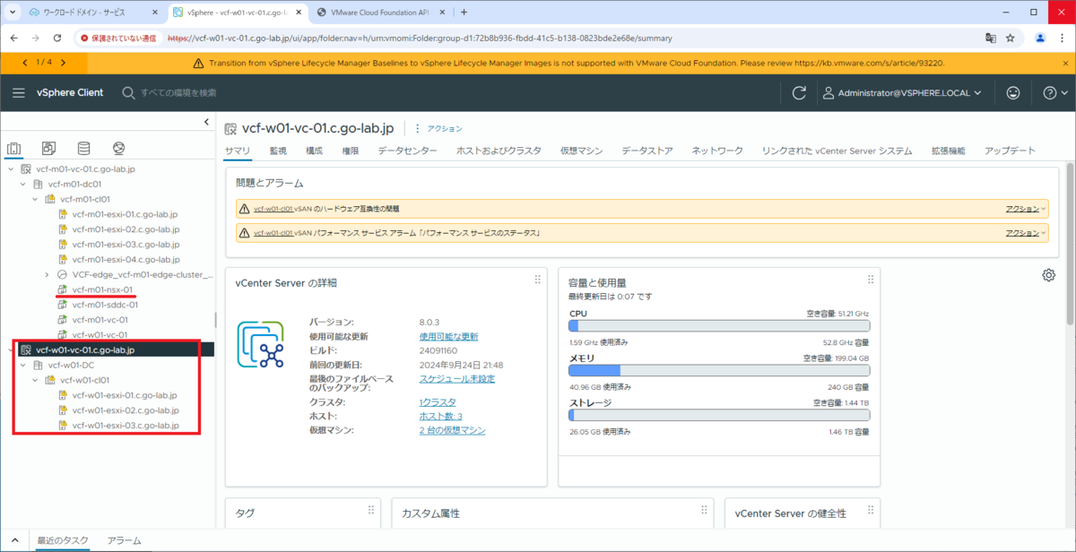Open the アクション dropdown for hardware compatibility alarm

(x=1026, y=208)
